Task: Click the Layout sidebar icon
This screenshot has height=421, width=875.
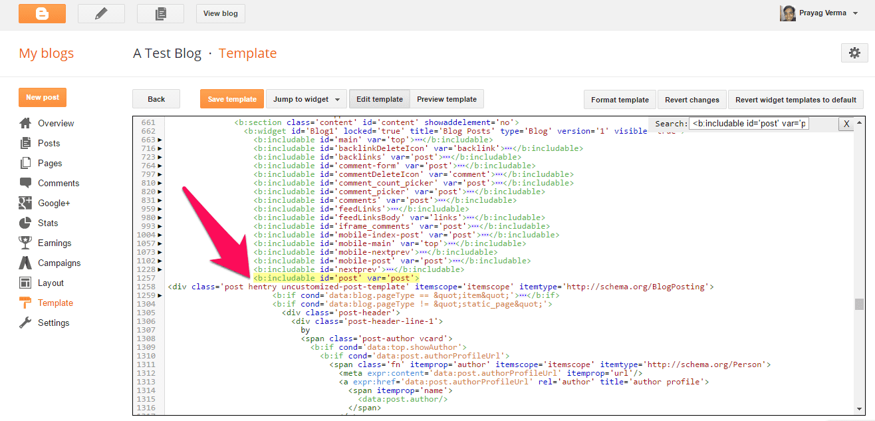Action: (25, 283)
